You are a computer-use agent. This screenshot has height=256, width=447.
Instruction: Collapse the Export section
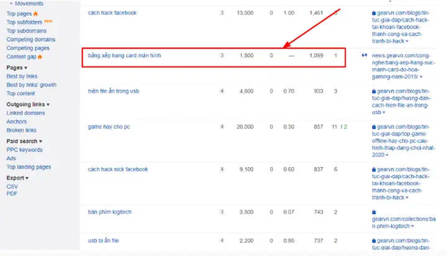click(17, 178)
